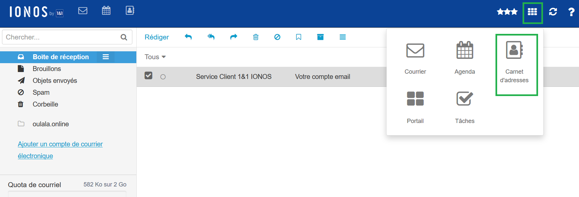Uncheck the Service Client message checkbox
Viewport: 579px width, 197px height.
click(x=149, y=76)
